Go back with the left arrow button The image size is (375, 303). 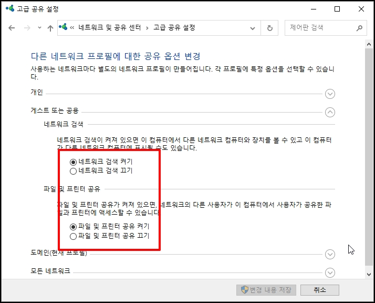[x=12, y=28]
